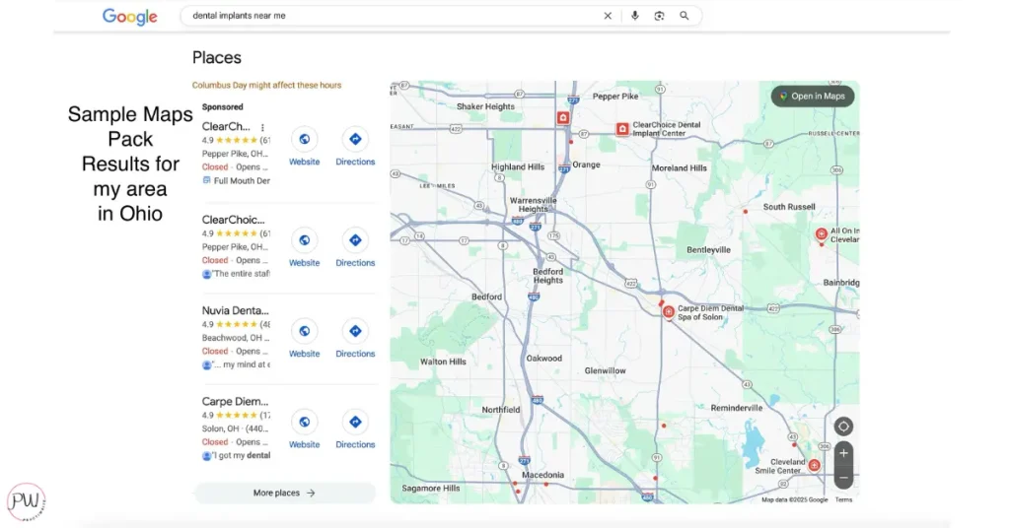Image resolution: width=1010 pixels, height=528 pixels.
Task: Select the Cleveland Smile Center map pin
Action: click(814, 465)
